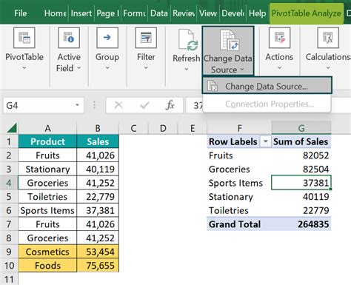This screenshot has height=285, width=351.
Task: Click icon beside Change Data Source menu entry
Action: (213, 86)
